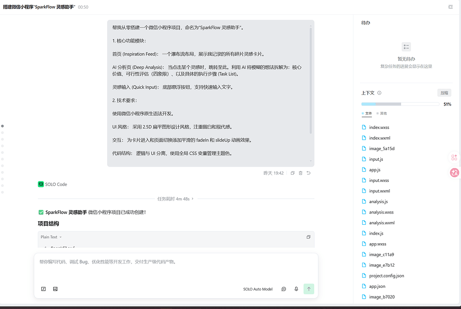Viewport: 461px width, 309px height.
Task: Open the apps grid floating icon
Action: point(454,158)
